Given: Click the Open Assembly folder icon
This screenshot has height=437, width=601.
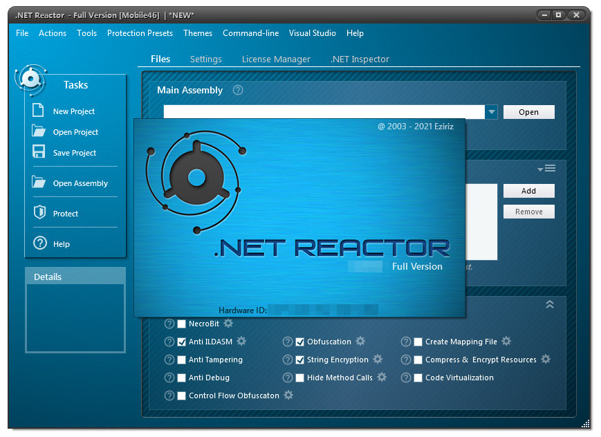Looking at the screenshot, I should point(38,182).
